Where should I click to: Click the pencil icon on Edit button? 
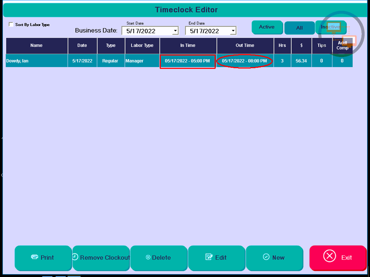click(x=209, y=257)
